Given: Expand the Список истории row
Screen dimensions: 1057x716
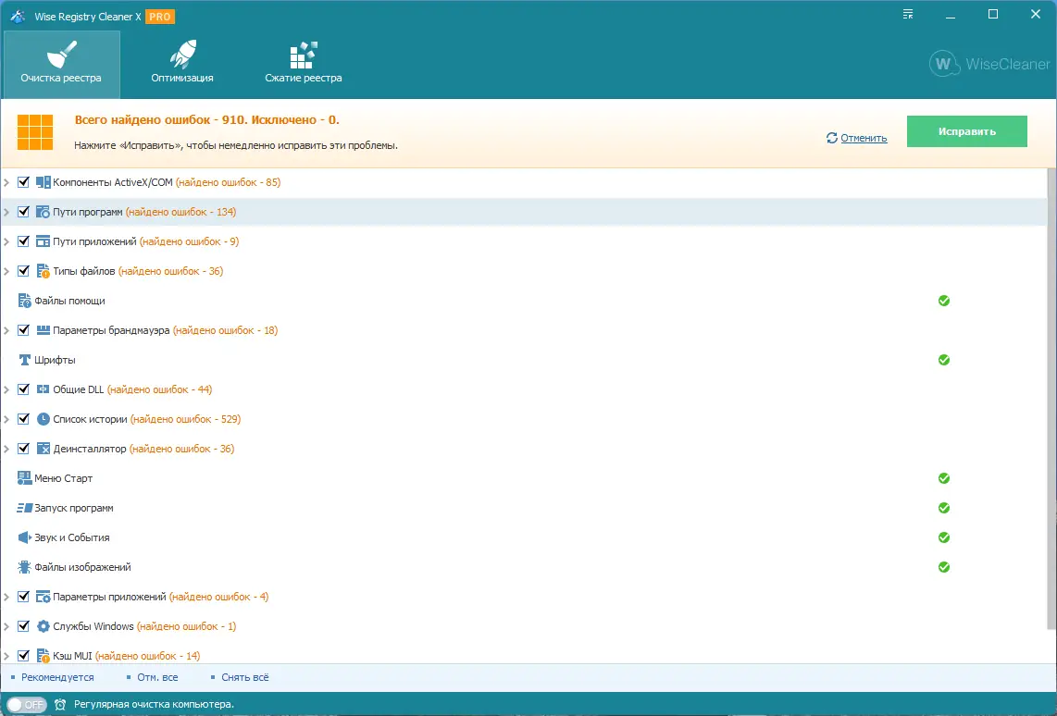Looking at the screenshot, I should [6, 420].
